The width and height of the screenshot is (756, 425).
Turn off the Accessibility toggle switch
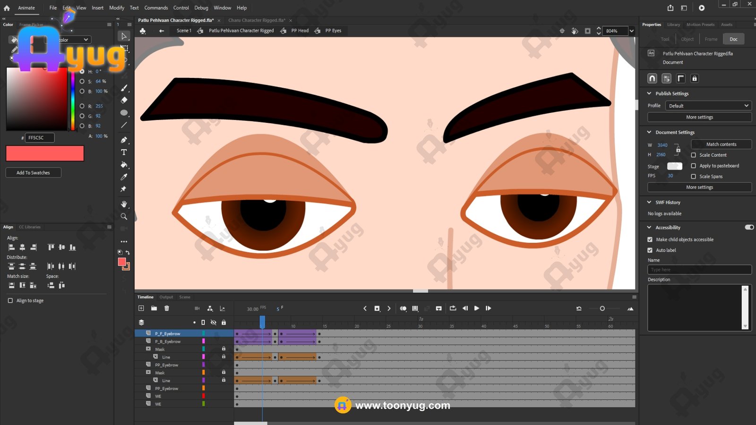pos(749,227)
